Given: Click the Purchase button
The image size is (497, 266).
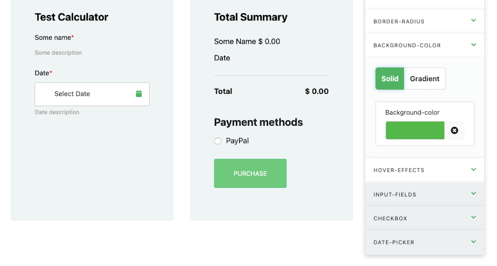Looking at the screenshot, I should click(250, 173).
